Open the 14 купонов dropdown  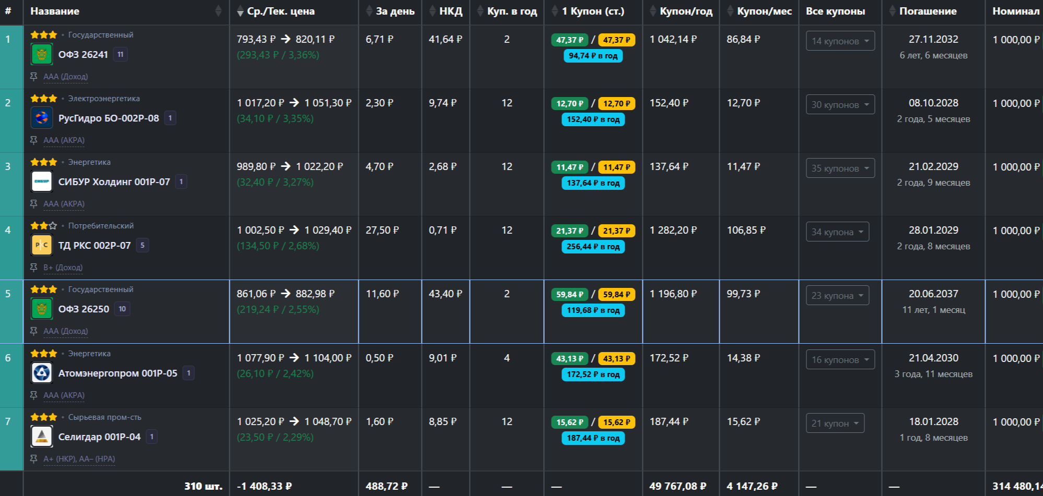tap(840, 41)
